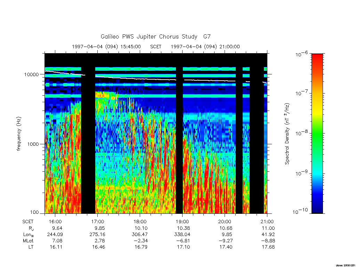
Task: Click the MLat value 7.08
Action: tap(57, 241)
